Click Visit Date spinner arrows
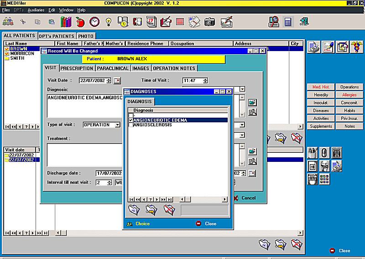Viewport: 365px width, 259px height. [109, 81]
